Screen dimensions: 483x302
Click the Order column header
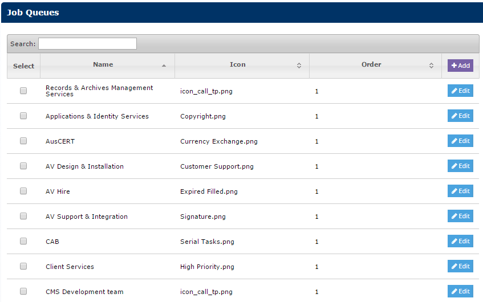tap(375, 66)
